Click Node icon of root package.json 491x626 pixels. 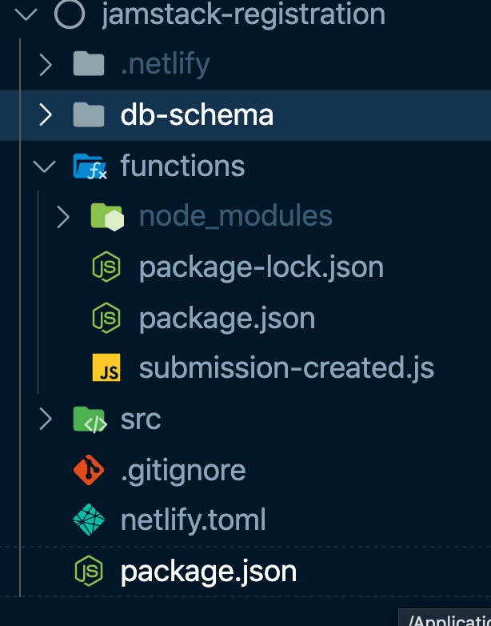click(x=89, y=571)
